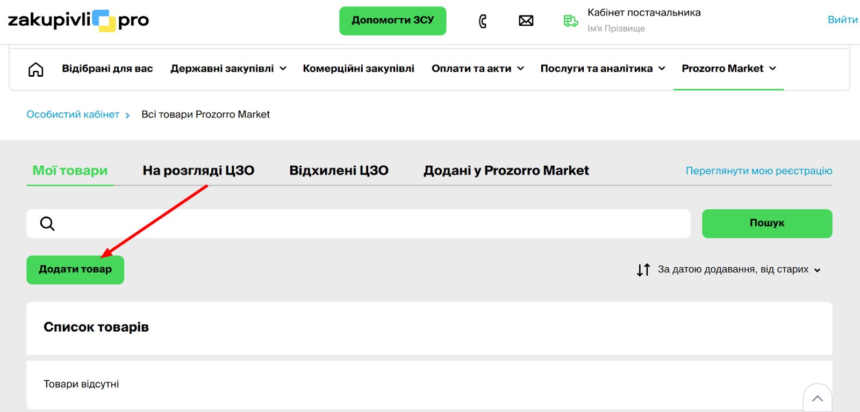
Task: Click the Пошук button
Action: [767, 224]
